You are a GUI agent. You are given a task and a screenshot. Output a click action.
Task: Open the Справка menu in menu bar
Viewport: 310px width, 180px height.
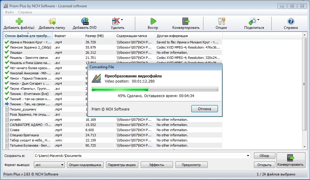25,12
